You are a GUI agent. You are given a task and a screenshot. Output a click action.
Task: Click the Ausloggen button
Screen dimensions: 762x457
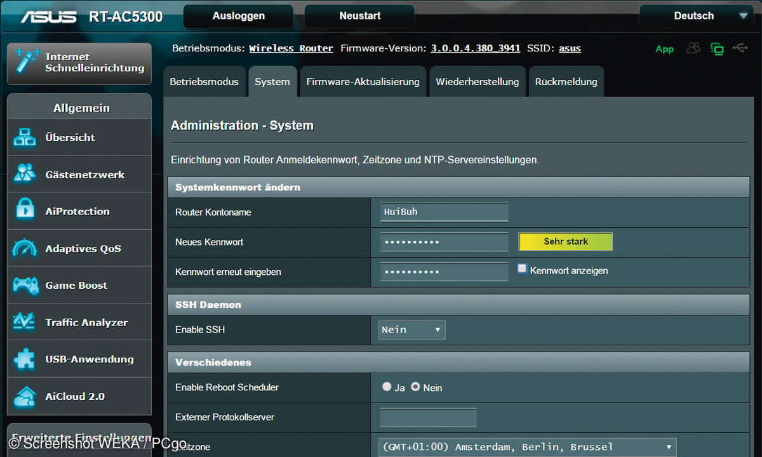[239, 16]
